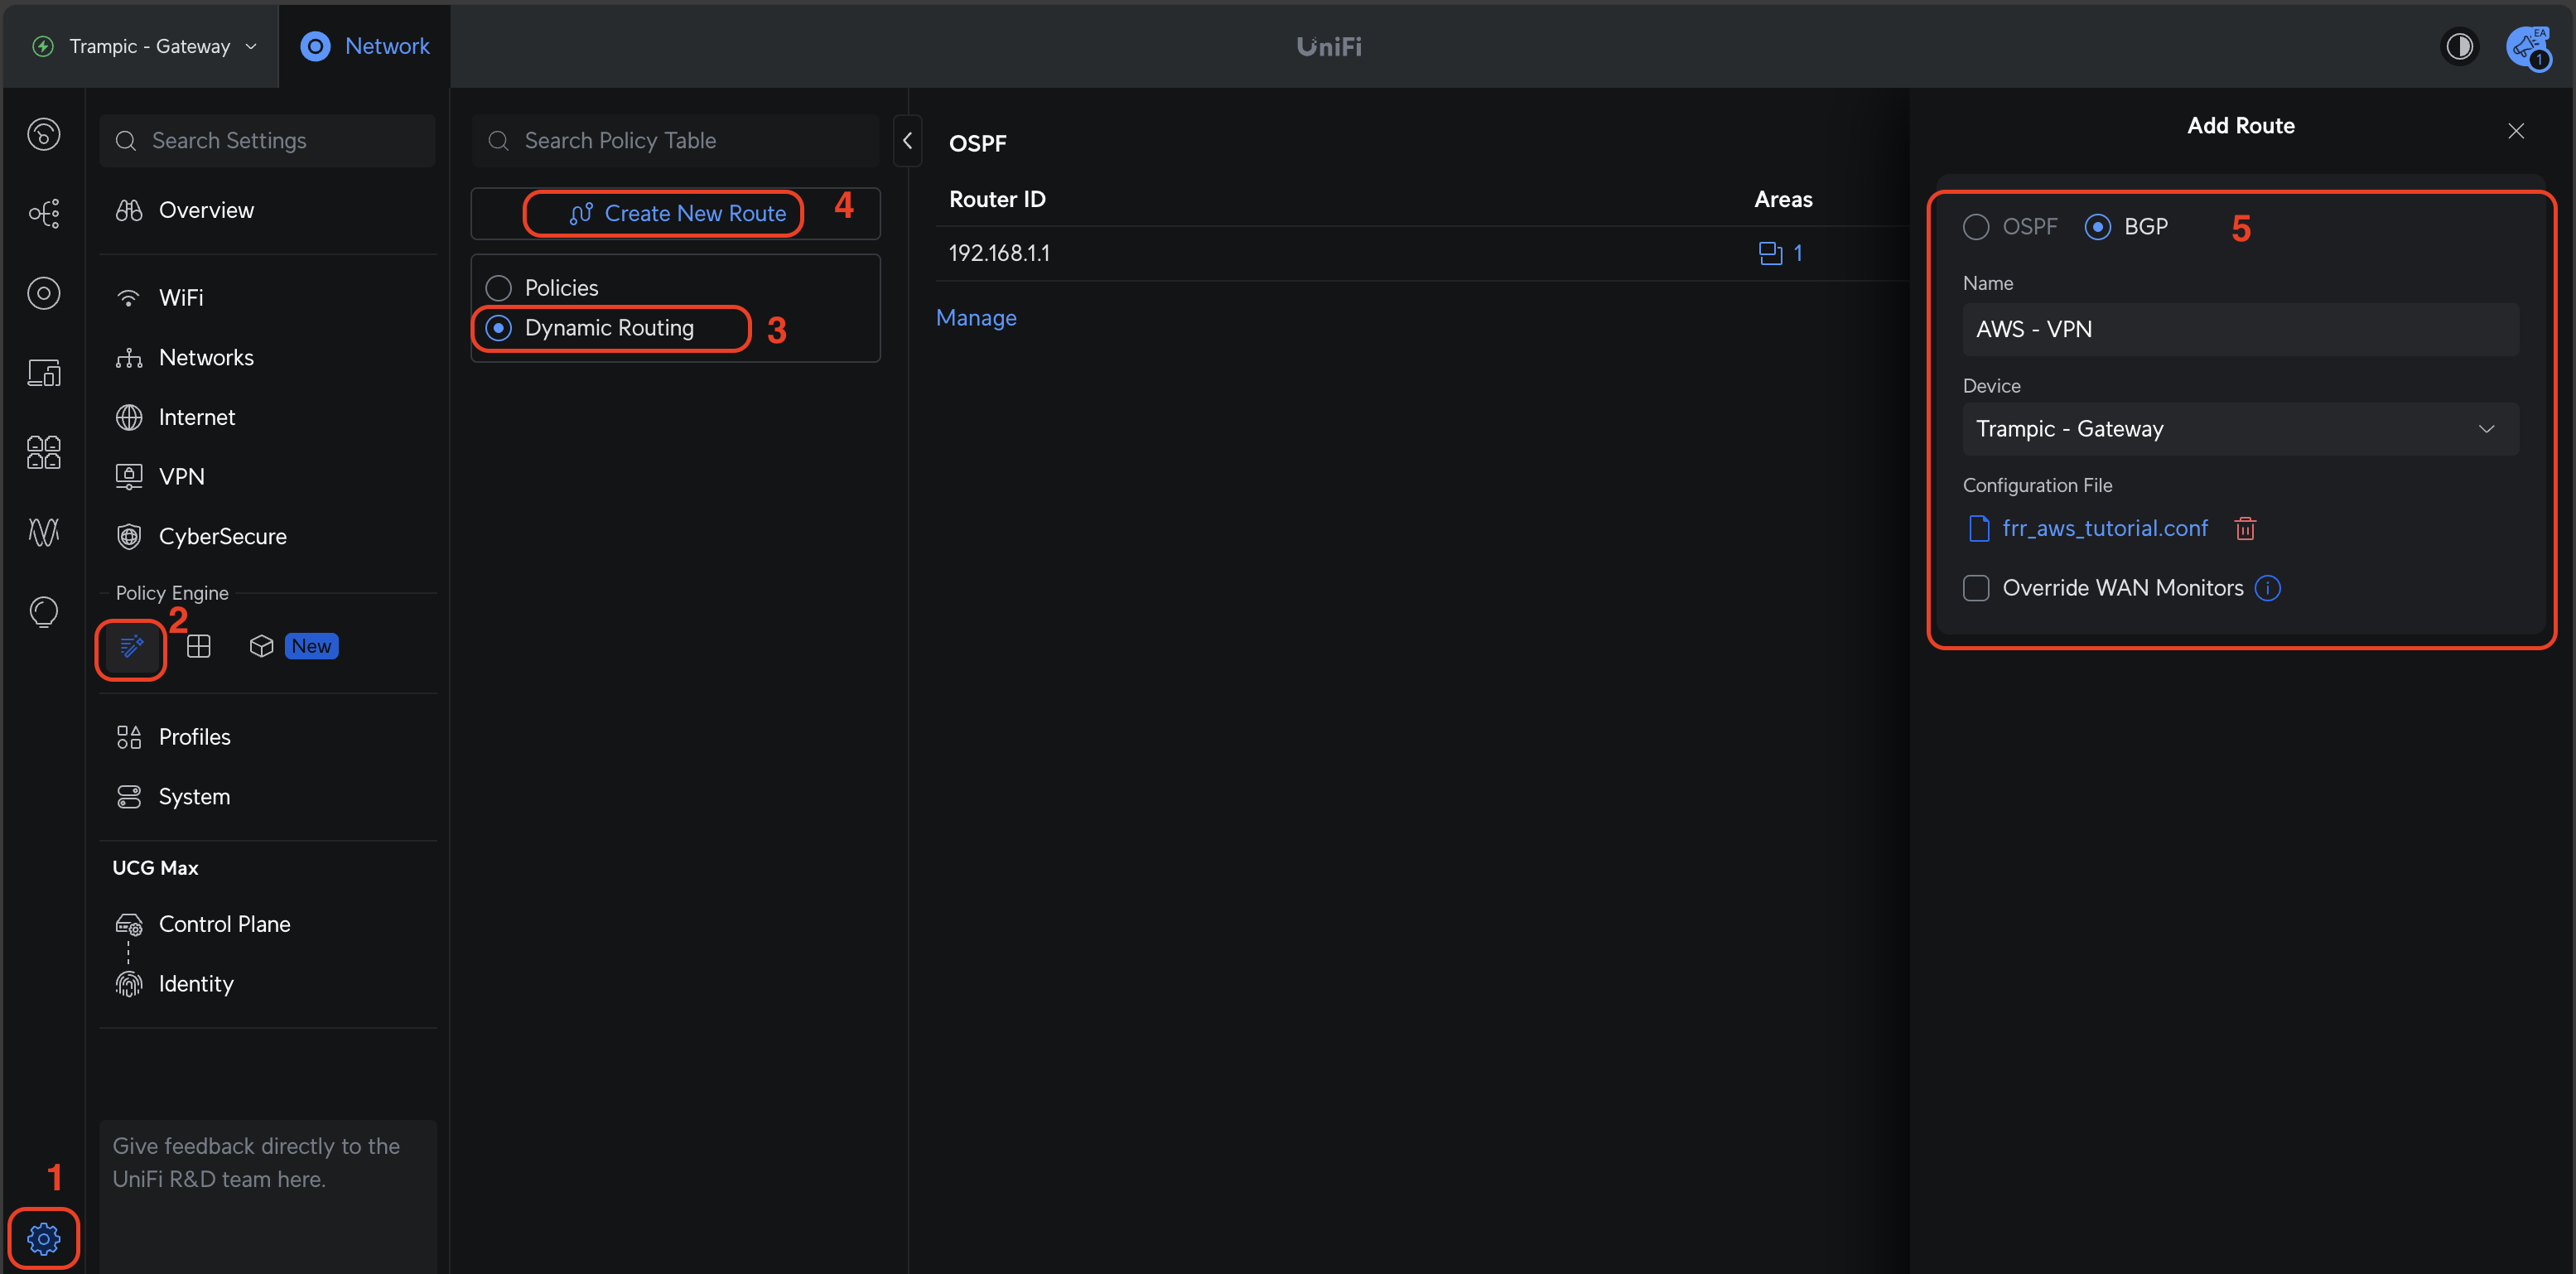Open the Trampic - Gateway site switcher
Viewport: 2576px width, 1274px height.
148,46
